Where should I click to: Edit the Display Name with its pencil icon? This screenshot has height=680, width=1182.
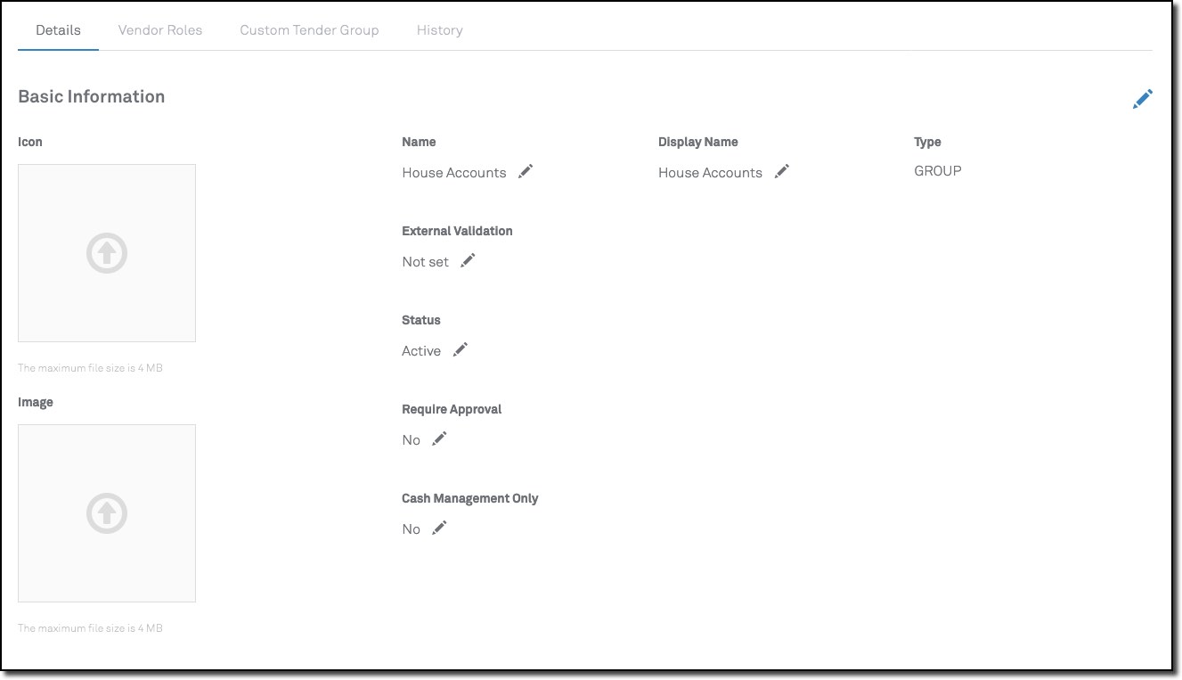coord(780,171)
